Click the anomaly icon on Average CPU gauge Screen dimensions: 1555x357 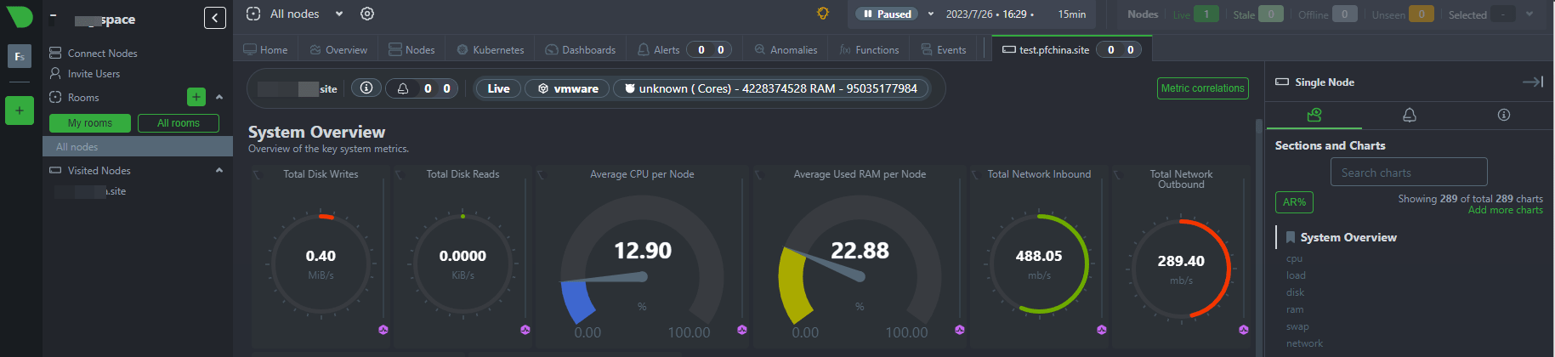742,330
